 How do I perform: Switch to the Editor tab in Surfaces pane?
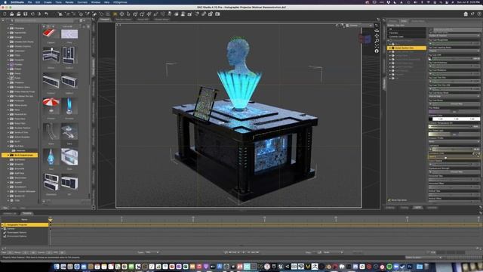(404, 21)
